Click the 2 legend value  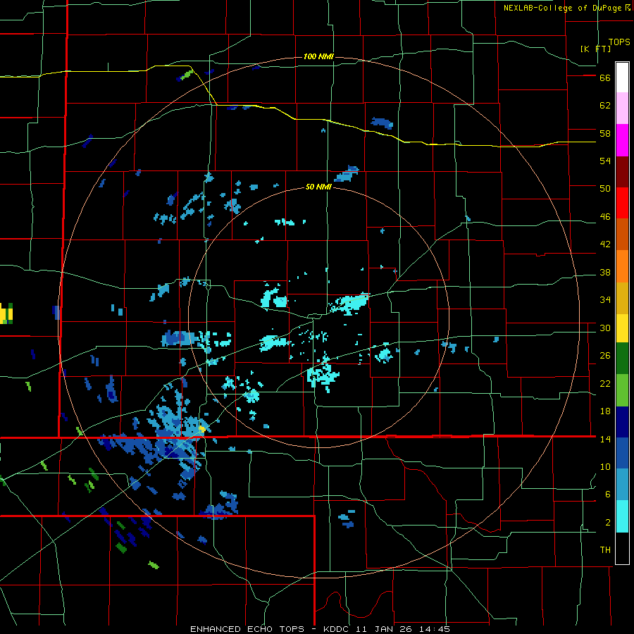click(x=608, y=523)
